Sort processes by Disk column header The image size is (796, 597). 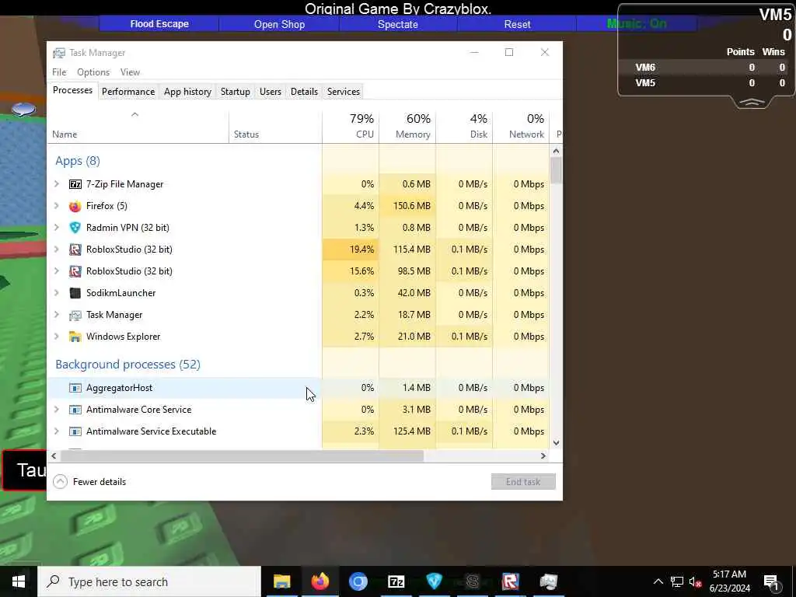coord(465,126)
